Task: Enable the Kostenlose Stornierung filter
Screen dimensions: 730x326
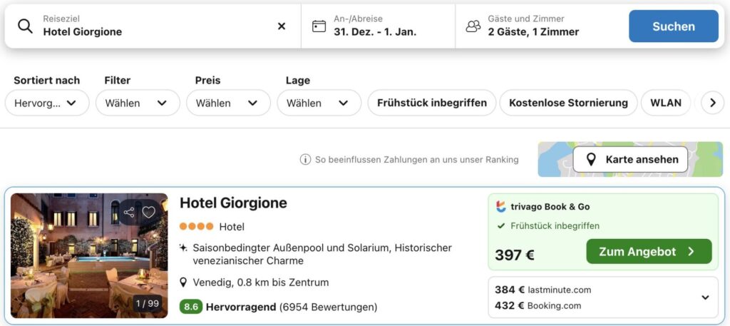Action: click(x=568, y=103)
